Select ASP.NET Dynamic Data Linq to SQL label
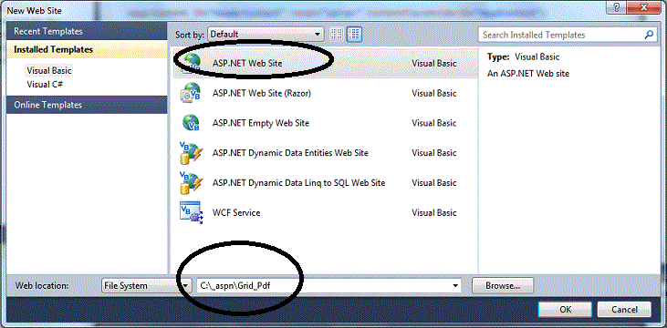The width and height of the screenshot is (667, 328). [x=298, y=183]
